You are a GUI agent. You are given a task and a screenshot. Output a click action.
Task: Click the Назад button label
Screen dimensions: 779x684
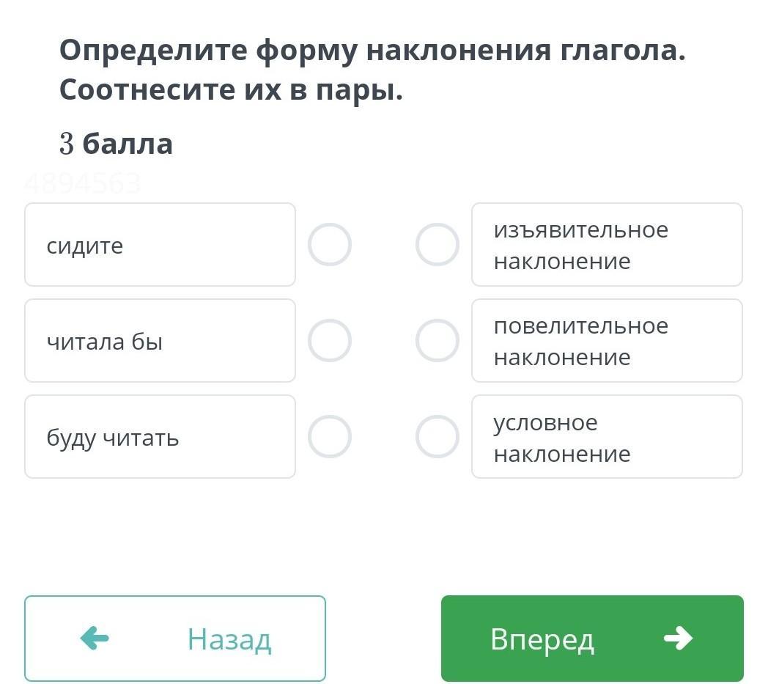tap(229, 639)
